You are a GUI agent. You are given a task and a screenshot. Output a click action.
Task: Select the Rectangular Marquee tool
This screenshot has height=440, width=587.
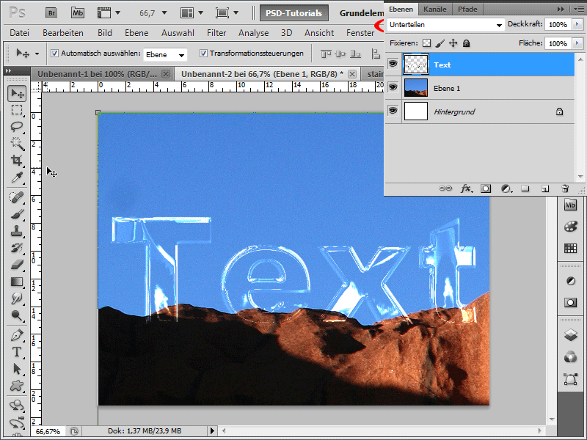tap(17, 110)
